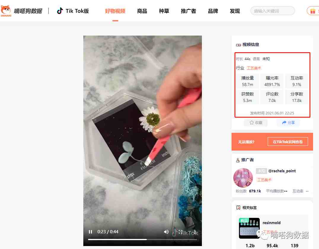
Task: Mute the video via speaker icon
Action: [166, 232]
